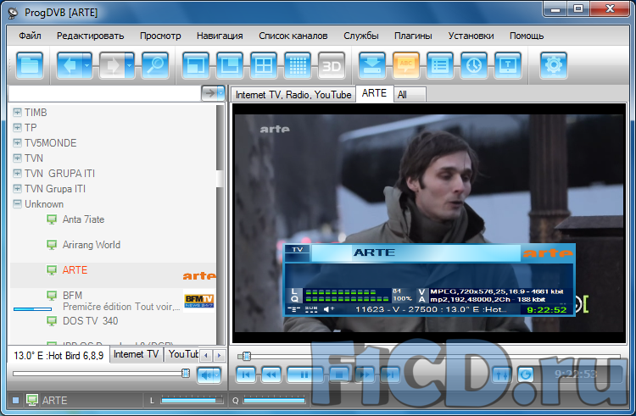
Task: Open the Список каналов menu
Action: coord(293,36)
